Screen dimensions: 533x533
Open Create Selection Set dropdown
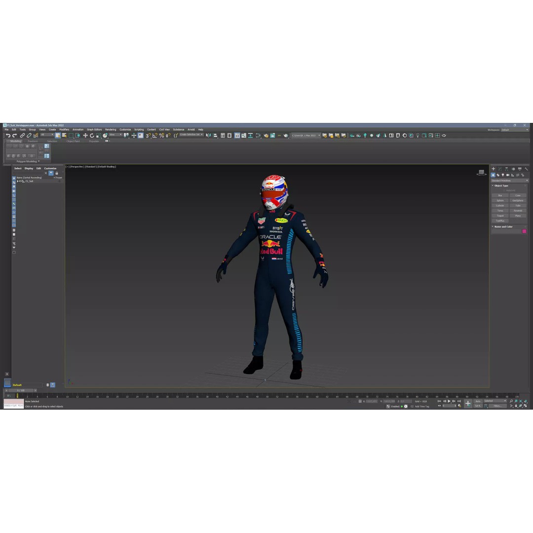click(x=191, y=135)
